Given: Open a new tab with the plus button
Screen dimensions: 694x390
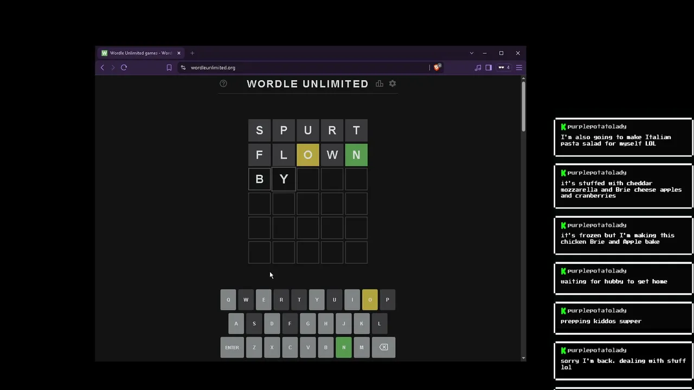Looking at the screenshot, I should tap(192, 53).
